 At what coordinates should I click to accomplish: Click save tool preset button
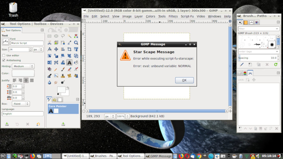[7, 124]
